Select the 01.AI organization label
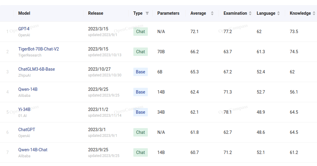This screenshot has height=166, width=317. click(23, 116)
